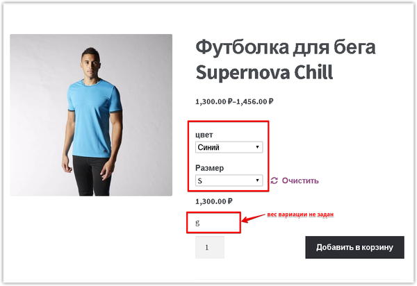Click the refresh icon beside Очистить
417x286 pixels.
coord(275,180)
